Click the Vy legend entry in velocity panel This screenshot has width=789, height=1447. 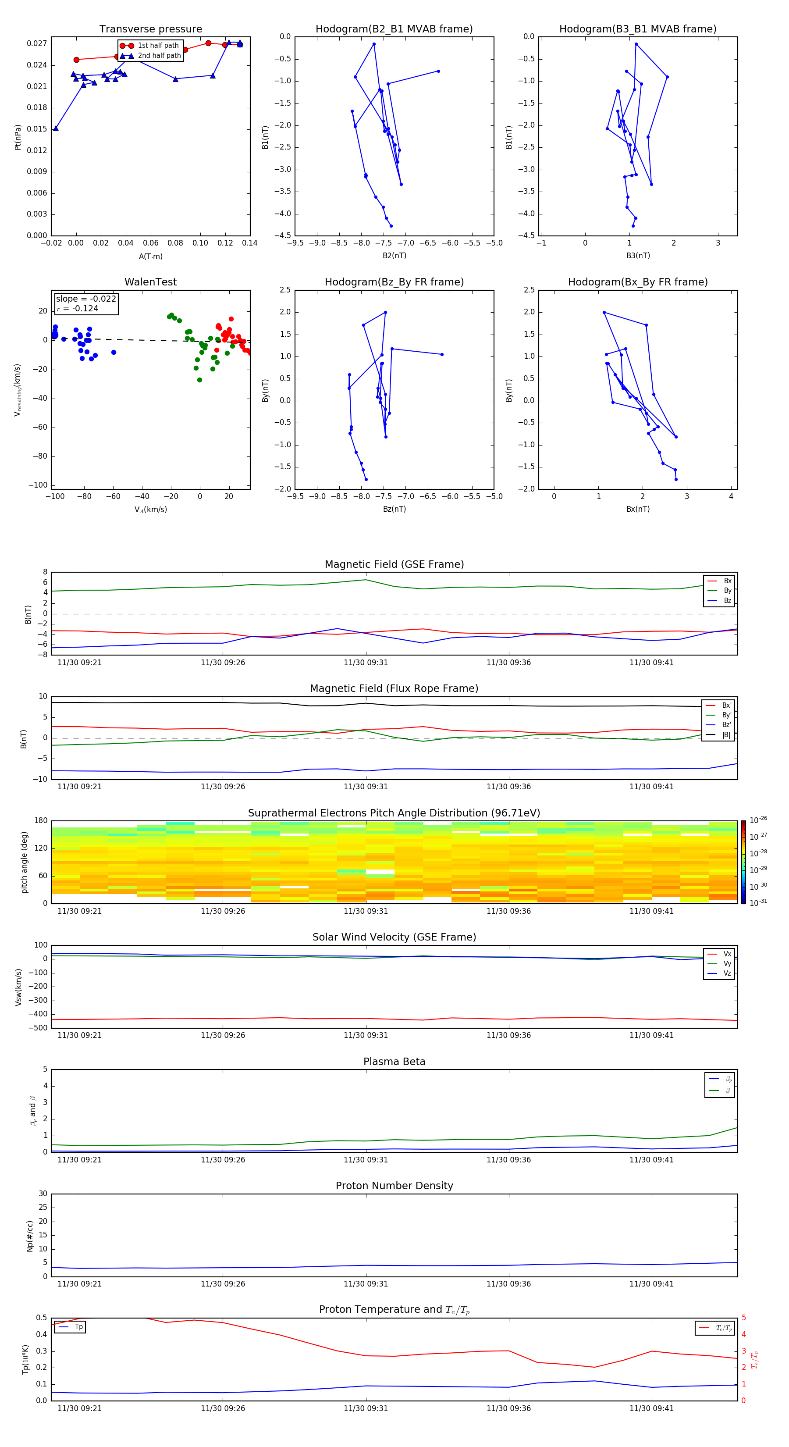pyautogui.click(x=719, y=963)
